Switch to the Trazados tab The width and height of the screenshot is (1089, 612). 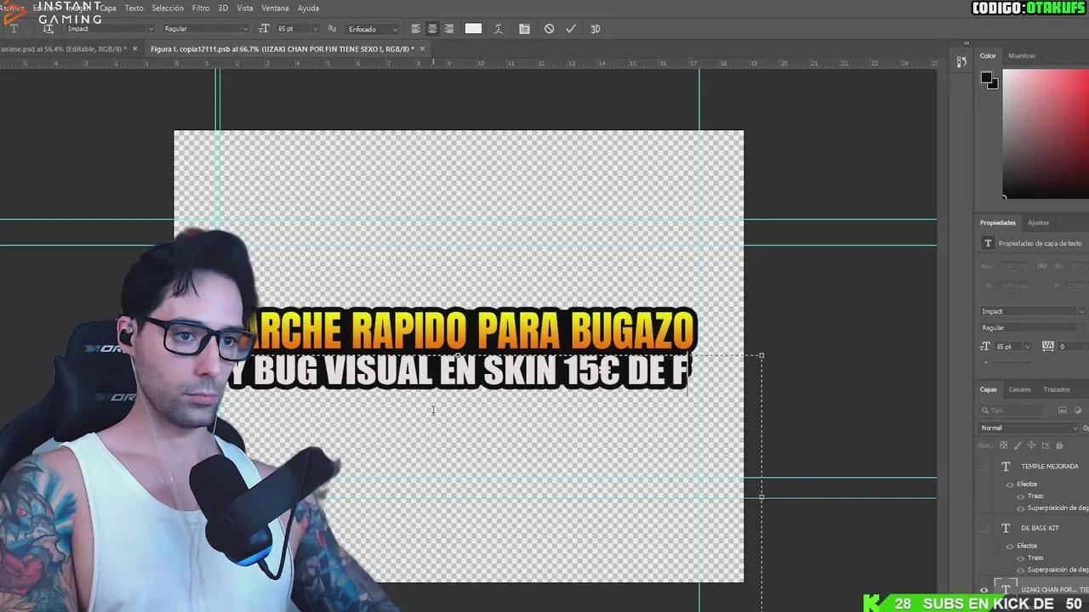click(1057, 389)
